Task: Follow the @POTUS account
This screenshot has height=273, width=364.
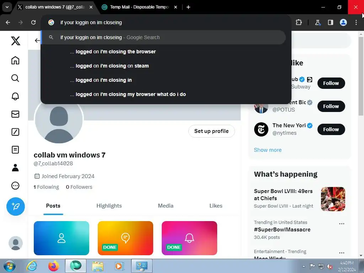Action: coord(331,106)
